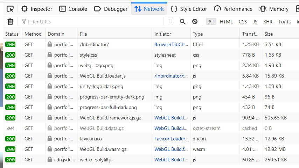Switch to the Inspector tab
This screenshot has width=299, height=168.
(37, 9)
